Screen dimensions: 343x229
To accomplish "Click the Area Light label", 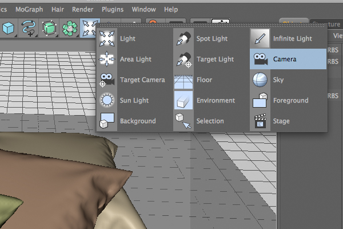I will point(135,59).
